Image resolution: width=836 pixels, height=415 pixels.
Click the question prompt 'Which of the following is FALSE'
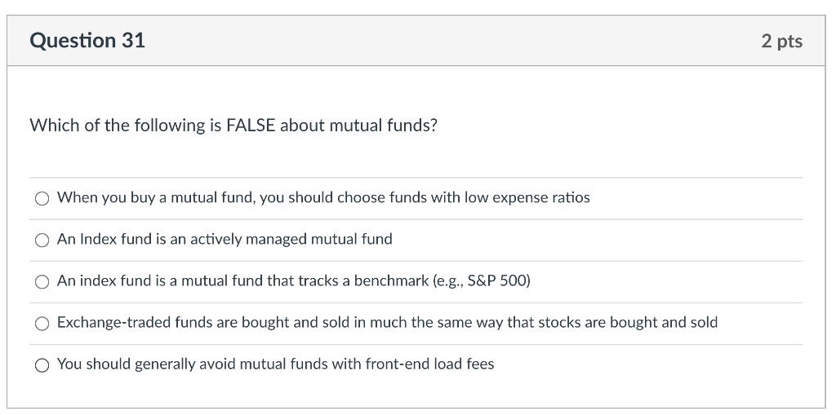tap(233, 126)
